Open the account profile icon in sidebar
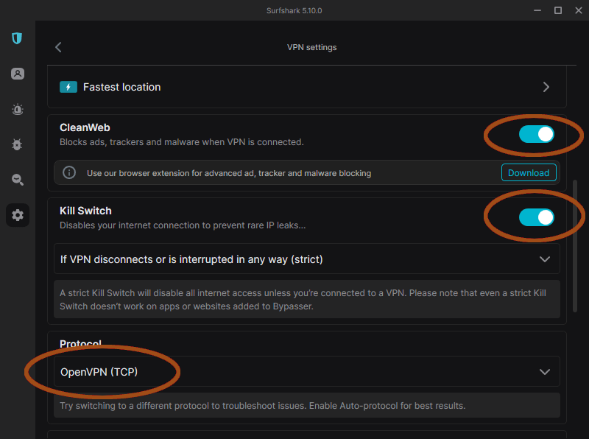The width and height of the screenshot is (589, 439). point(17,74)
